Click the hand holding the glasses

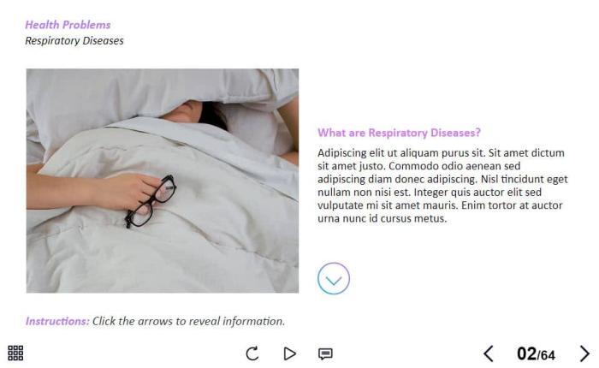130,190
